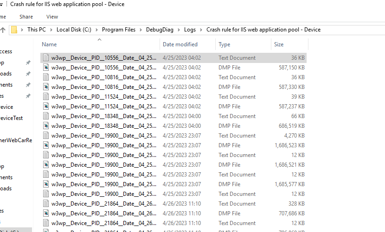Expand chevron after Local Disk (C:) breadcrumb
This screenshot has height=232, width=385.
pos(96,30)
